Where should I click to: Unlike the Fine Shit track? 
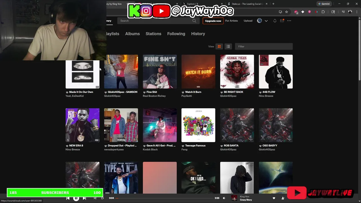[x=144, y=92]
